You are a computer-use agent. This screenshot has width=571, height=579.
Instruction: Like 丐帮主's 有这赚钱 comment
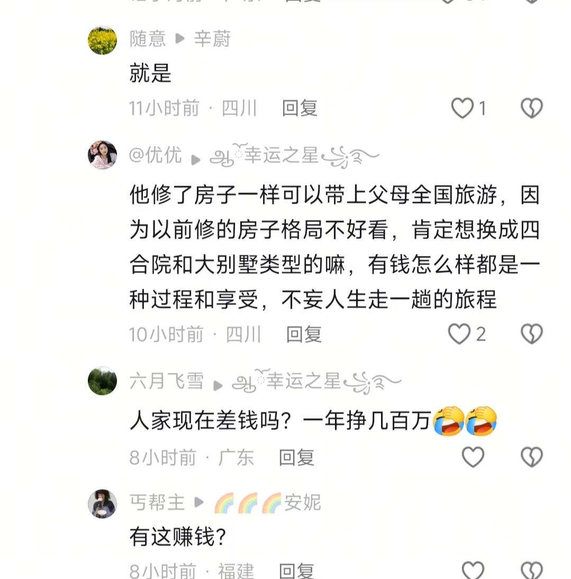click(473, 570)
